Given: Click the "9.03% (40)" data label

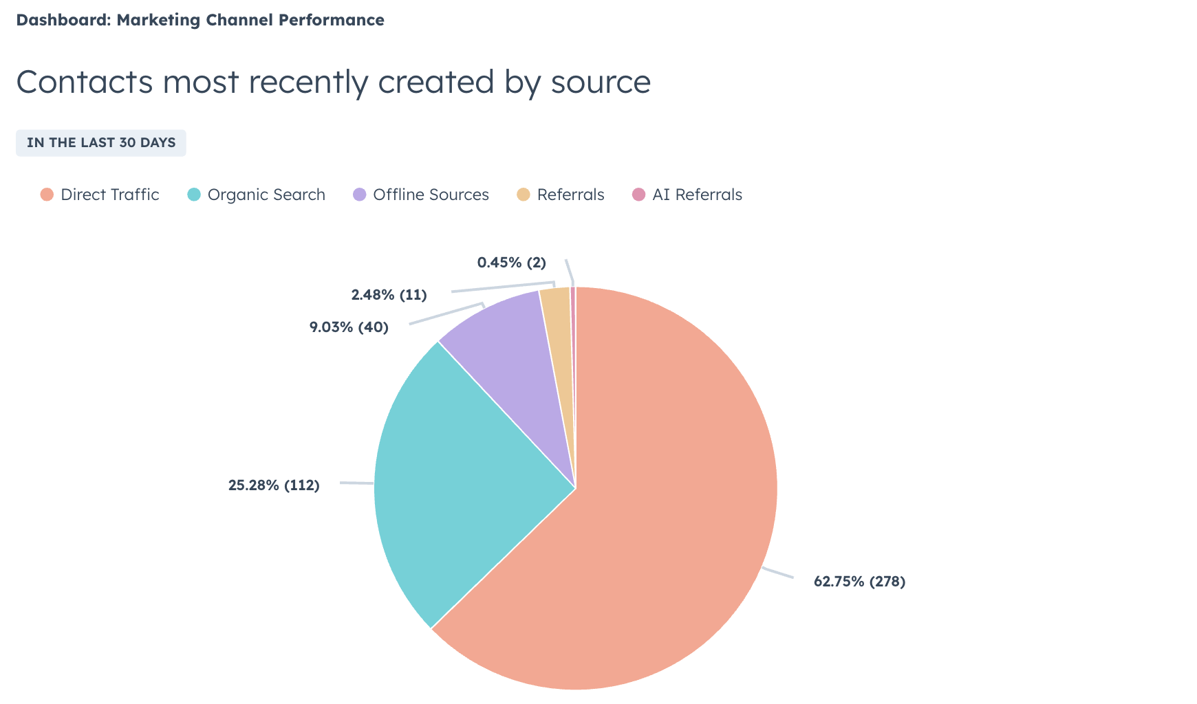Looking at the screenshot, I should click(x=349, y=327).
